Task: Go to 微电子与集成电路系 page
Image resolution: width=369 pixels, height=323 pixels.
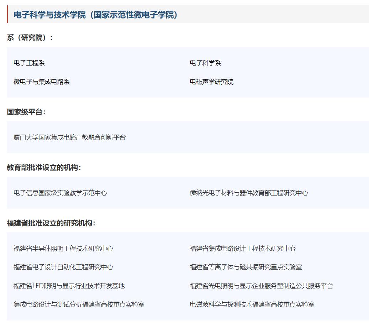Action: (42, 82)
